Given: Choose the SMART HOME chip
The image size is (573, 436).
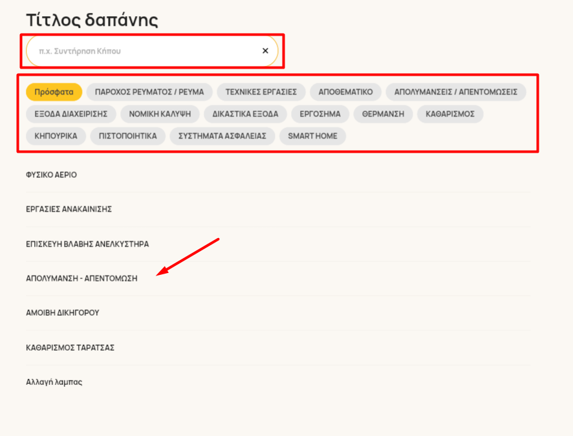Looking at the screenshot, I should (x=312, y=136).
